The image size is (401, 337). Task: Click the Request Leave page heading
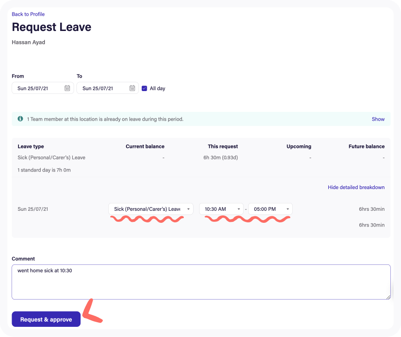tap(51, 27)
